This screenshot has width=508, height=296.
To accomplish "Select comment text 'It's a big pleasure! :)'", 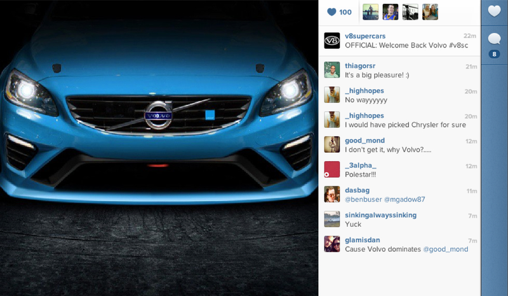I will 377,75.
